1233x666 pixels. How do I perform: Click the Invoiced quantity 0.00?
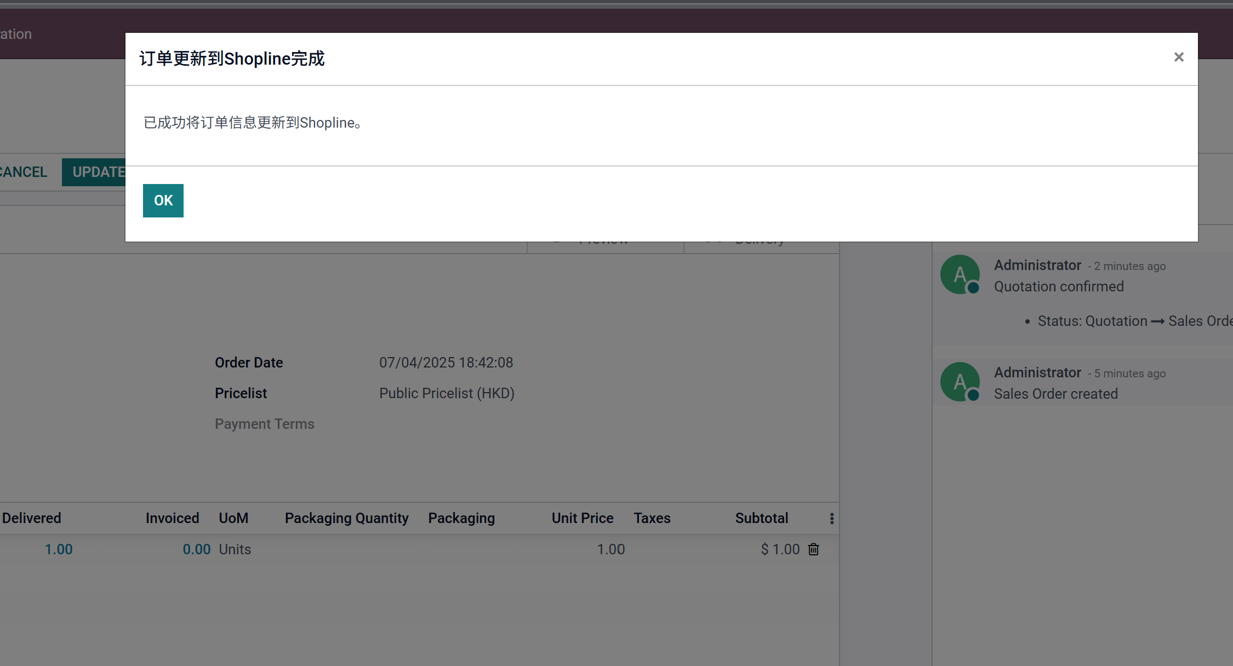[x=197, y=549]
